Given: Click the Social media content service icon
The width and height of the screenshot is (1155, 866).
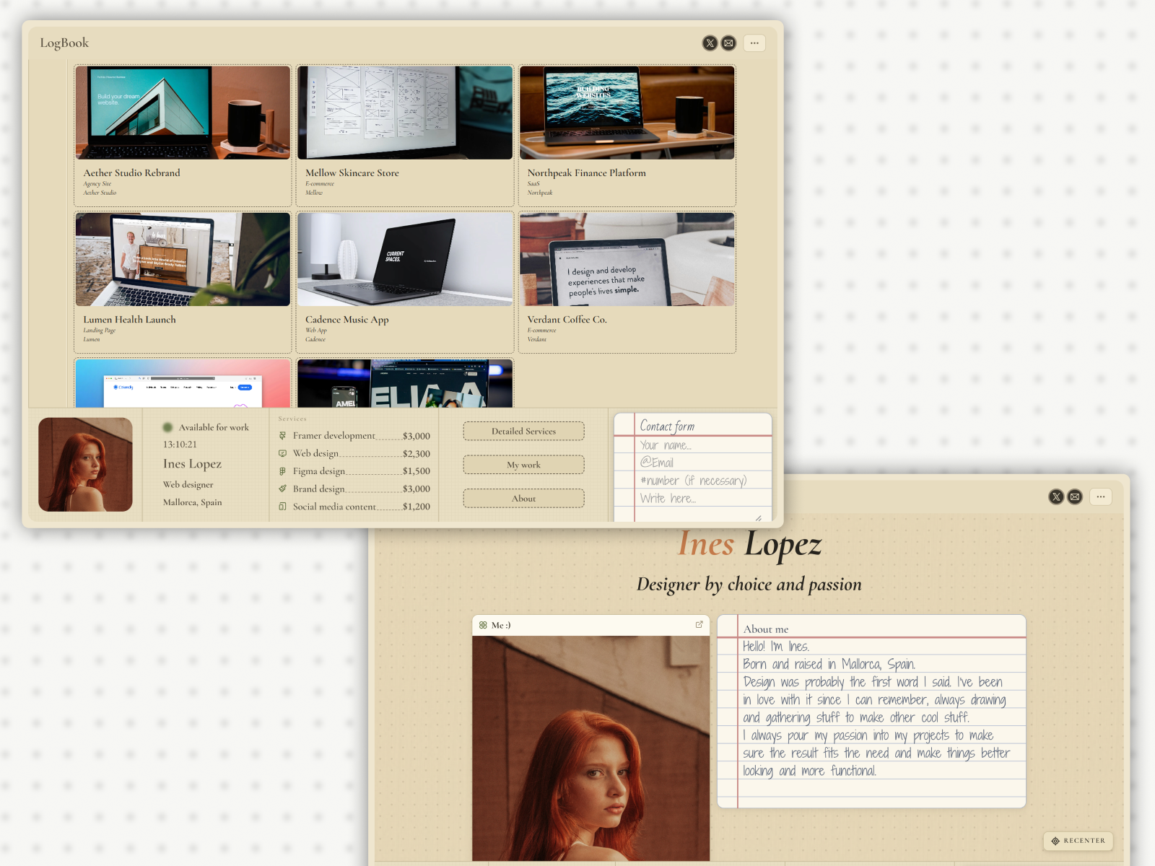Looking at the screenshot, I should click(x=283, y=507).
